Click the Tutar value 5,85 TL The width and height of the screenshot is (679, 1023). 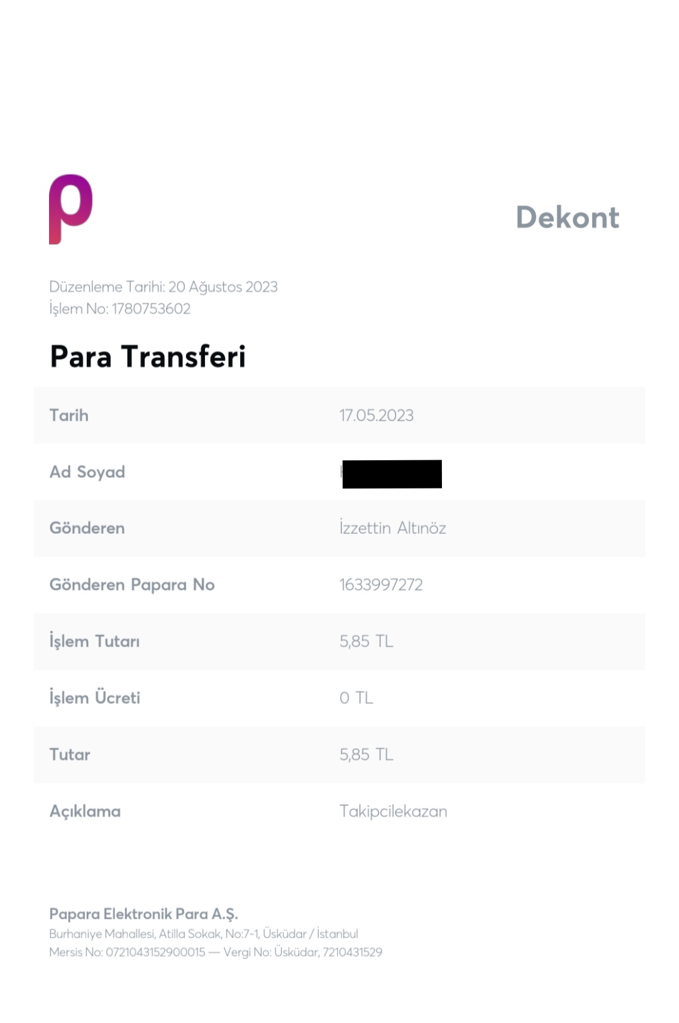click(367, 755)
